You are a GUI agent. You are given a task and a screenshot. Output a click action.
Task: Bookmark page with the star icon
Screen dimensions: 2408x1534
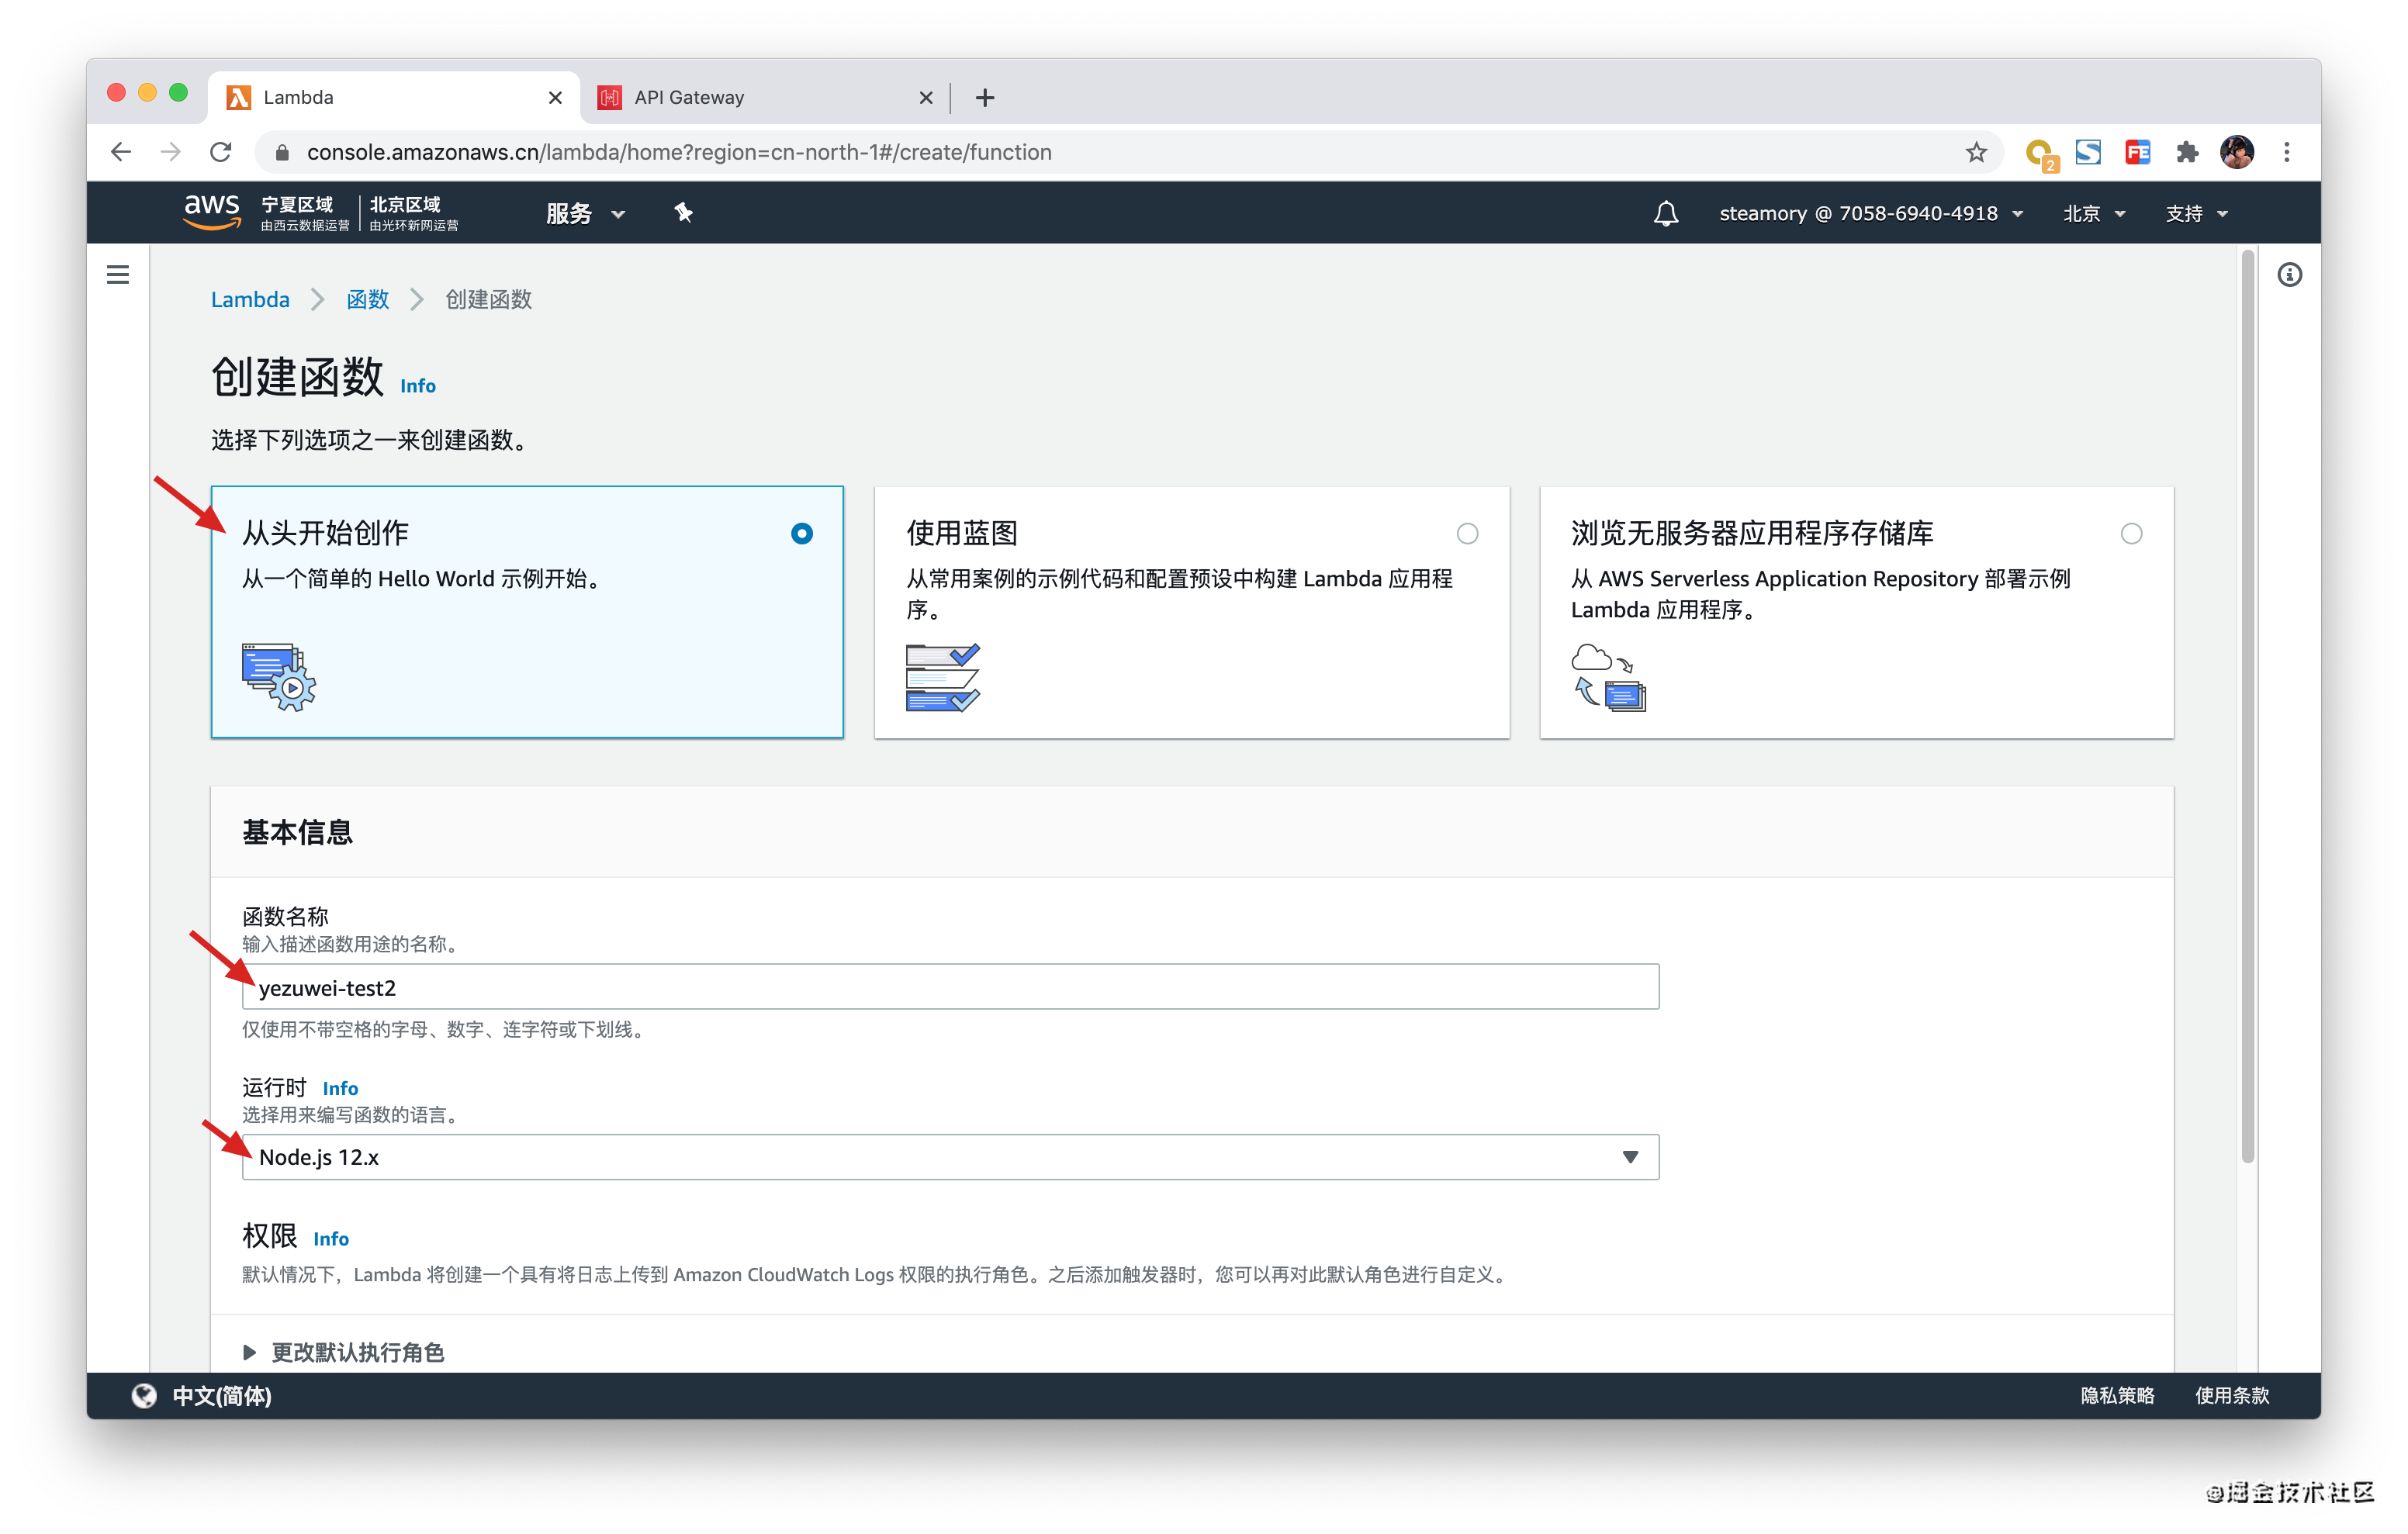click(1975, 152)
